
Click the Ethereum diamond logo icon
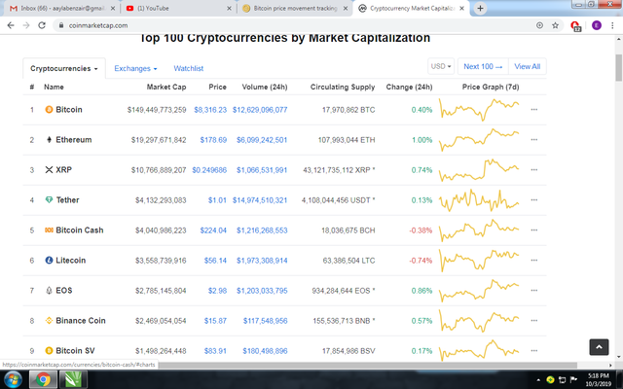point(49,140)
